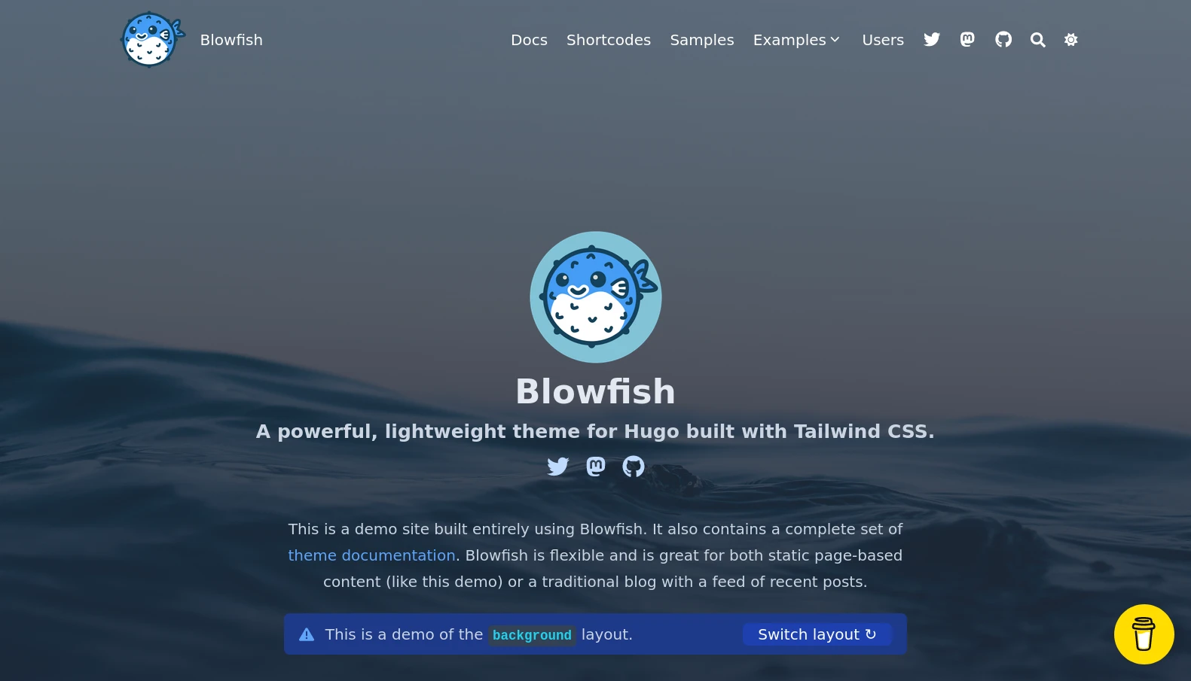
Task: Go to the Shortcodes page
Action: [x=609, y=40]
